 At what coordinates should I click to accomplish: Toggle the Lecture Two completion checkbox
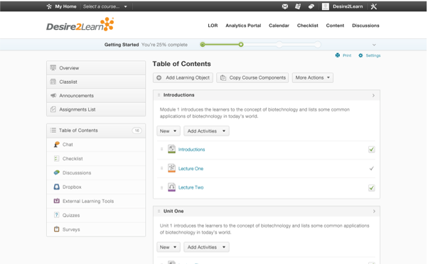[x=372, y=188]
